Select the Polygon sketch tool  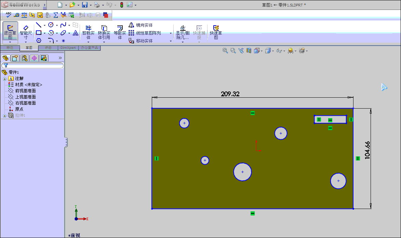click(x=39, y=41)
